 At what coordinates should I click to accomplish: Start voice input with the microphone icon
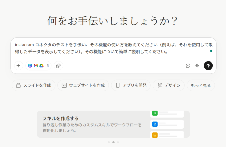point(197,65)
